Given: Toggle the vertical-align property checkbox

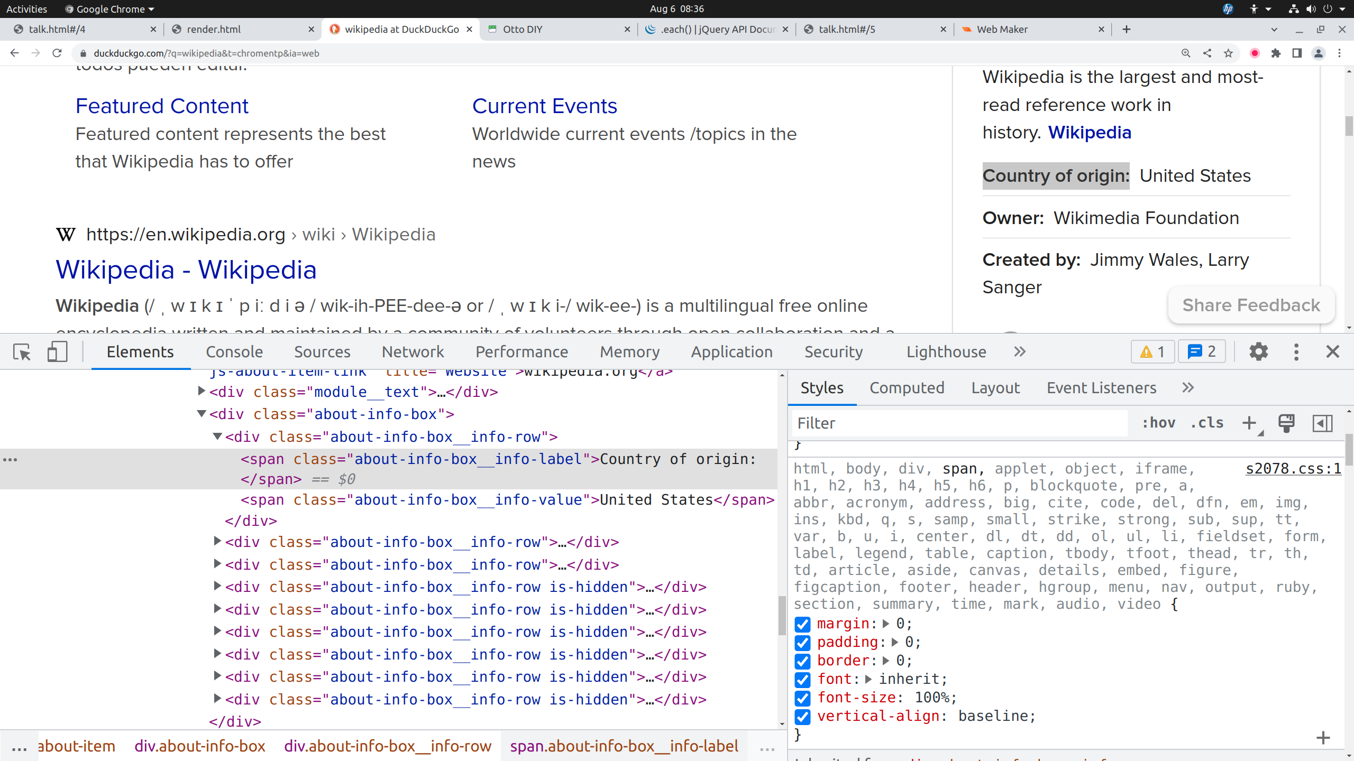Looking at the screenshot, I should coord(802,717).
